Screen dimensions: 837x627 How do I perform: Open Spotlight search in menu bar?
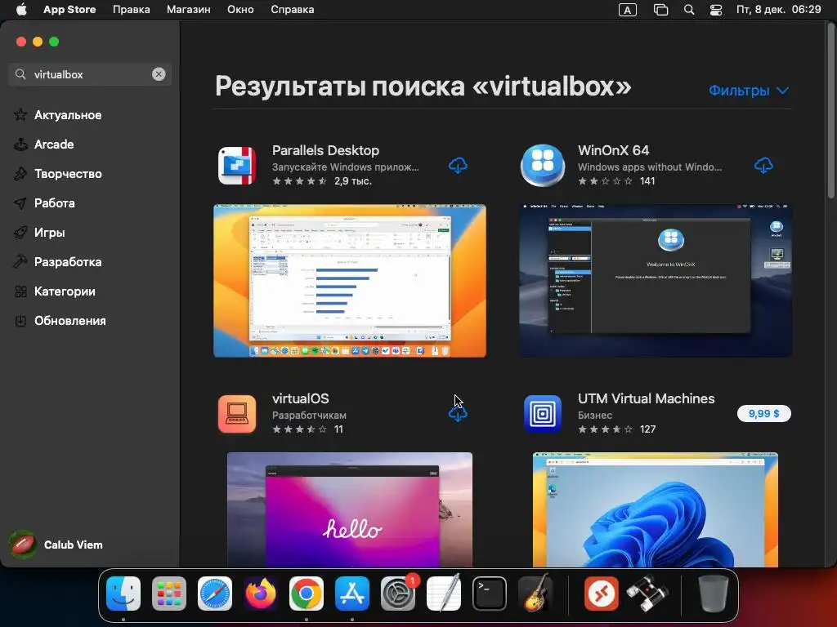(689, 10)
